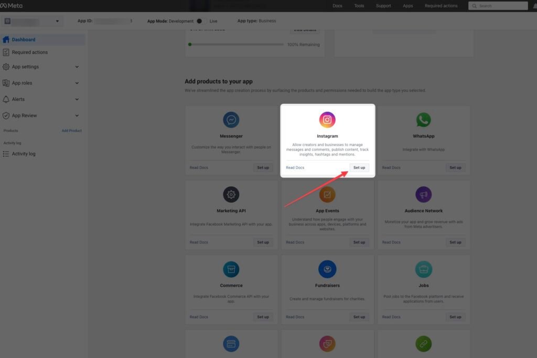The width and height of the screenshot is (537, 358).
Task: Click the WhatsApp product icon
Action: pyautogui.click(x=424, y=120)
